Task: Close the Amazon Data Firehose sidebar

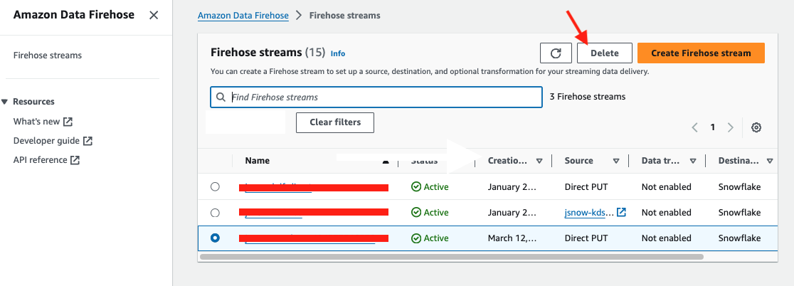Action: 154,15
